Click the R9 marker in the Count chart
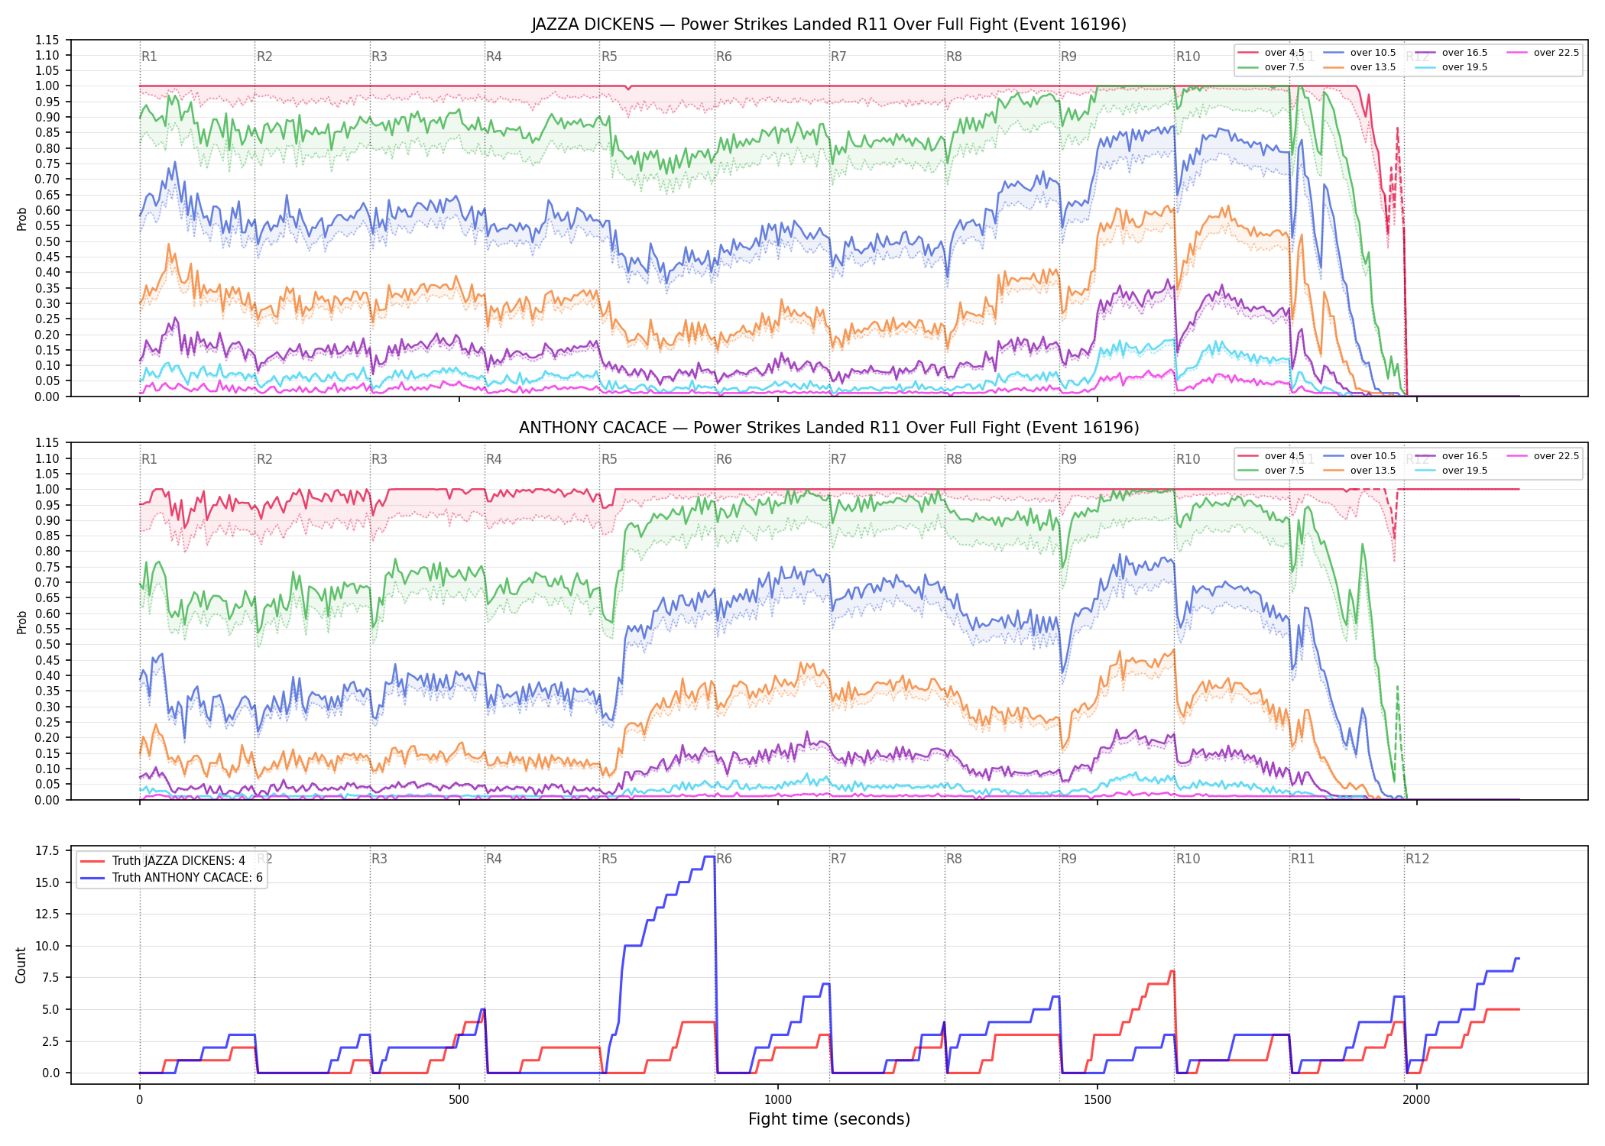 point(1068,859)
